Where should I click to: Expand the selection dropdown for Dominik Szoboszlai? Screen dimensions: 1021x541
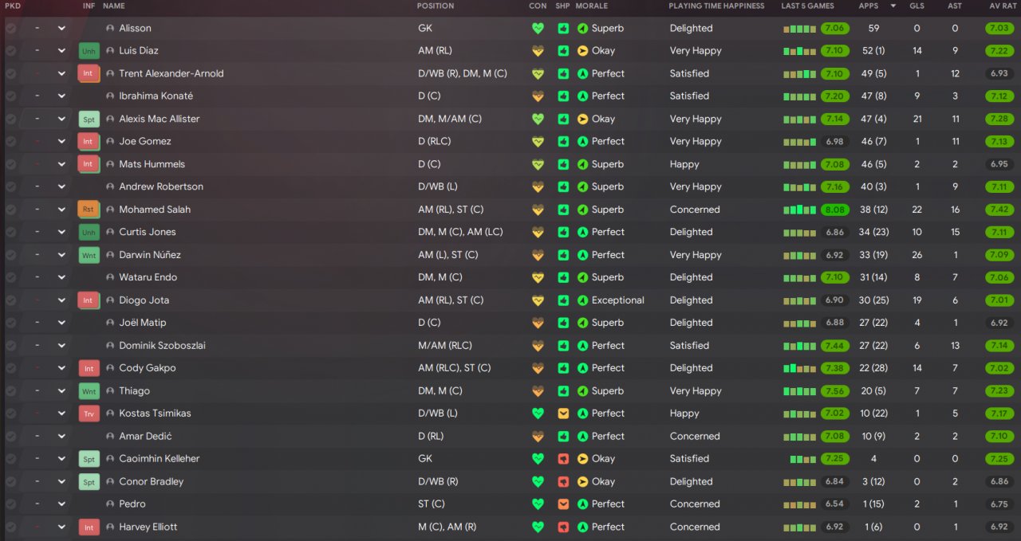(x=61, y=346)
